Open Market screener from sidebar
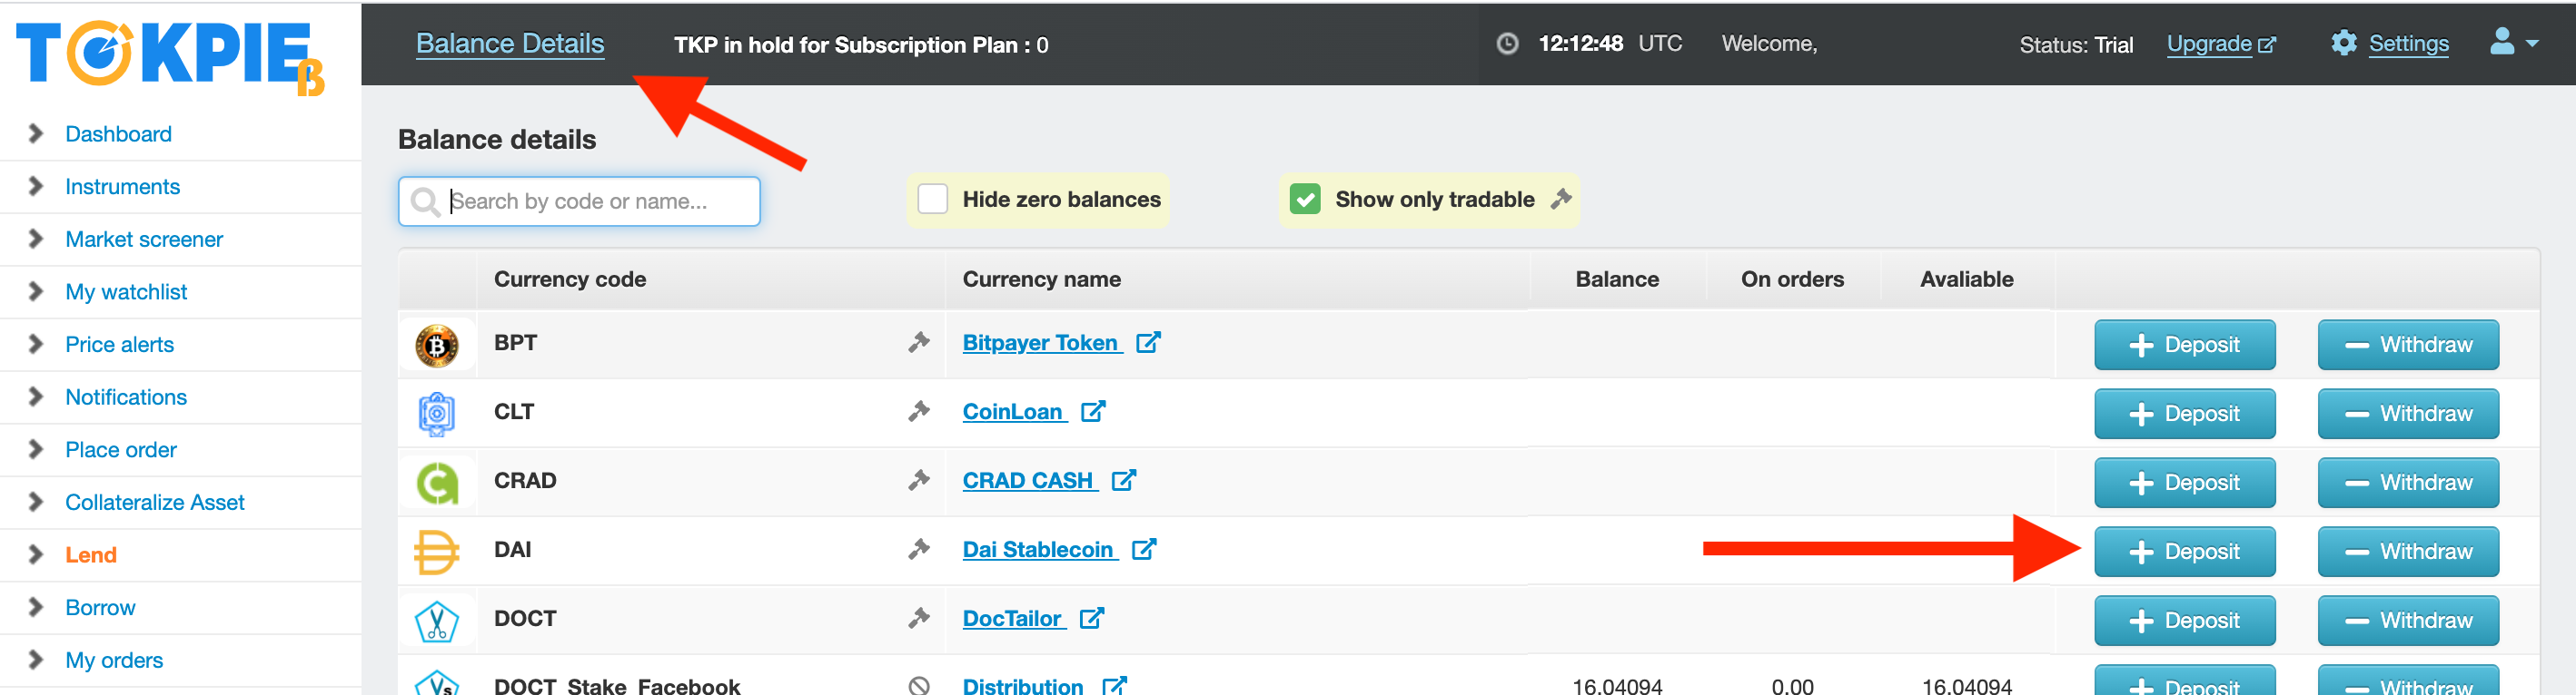This screenshot has height=695, width=2576. coord(144,240)
